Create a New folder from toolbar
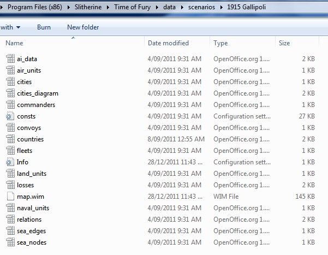The image size is (328, 255). 83,27
